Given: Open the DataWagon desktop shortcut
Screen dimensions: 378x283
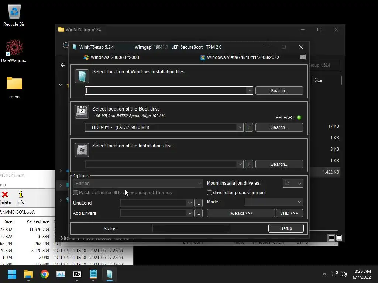Looking at the screenshot, I should 14,51.
